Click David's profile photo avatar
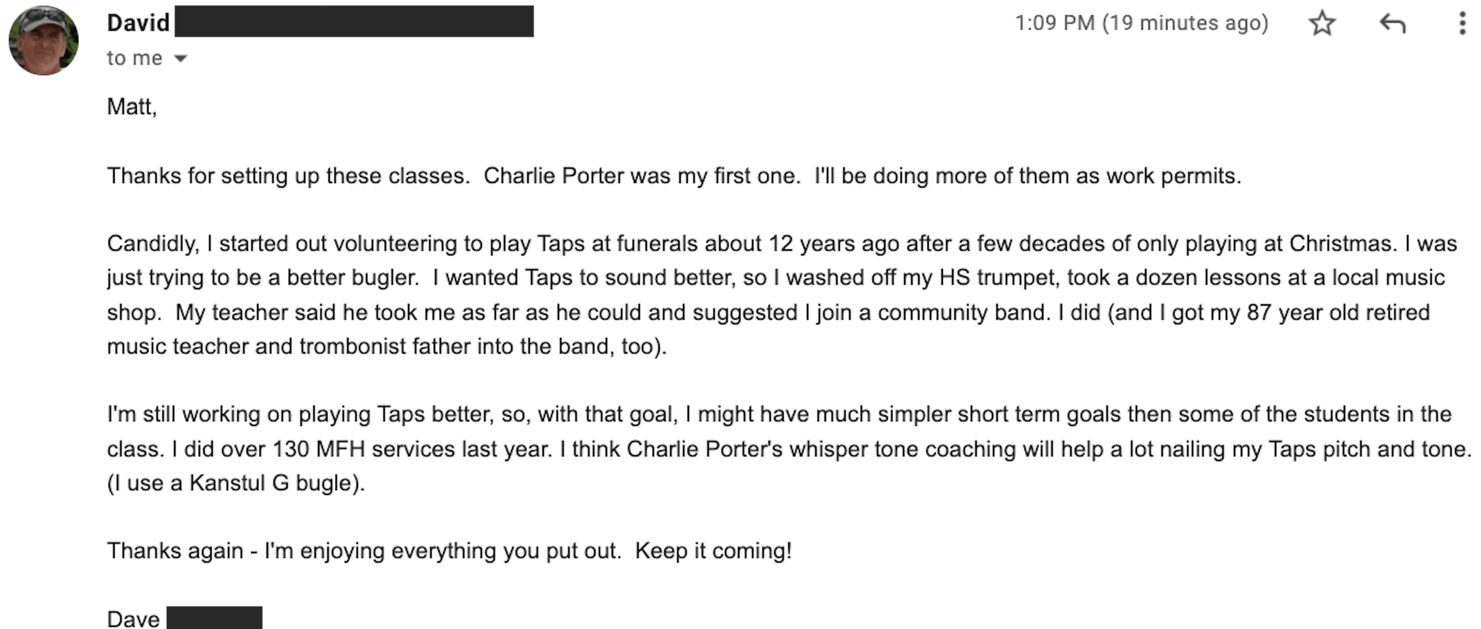 click(44, 40)
